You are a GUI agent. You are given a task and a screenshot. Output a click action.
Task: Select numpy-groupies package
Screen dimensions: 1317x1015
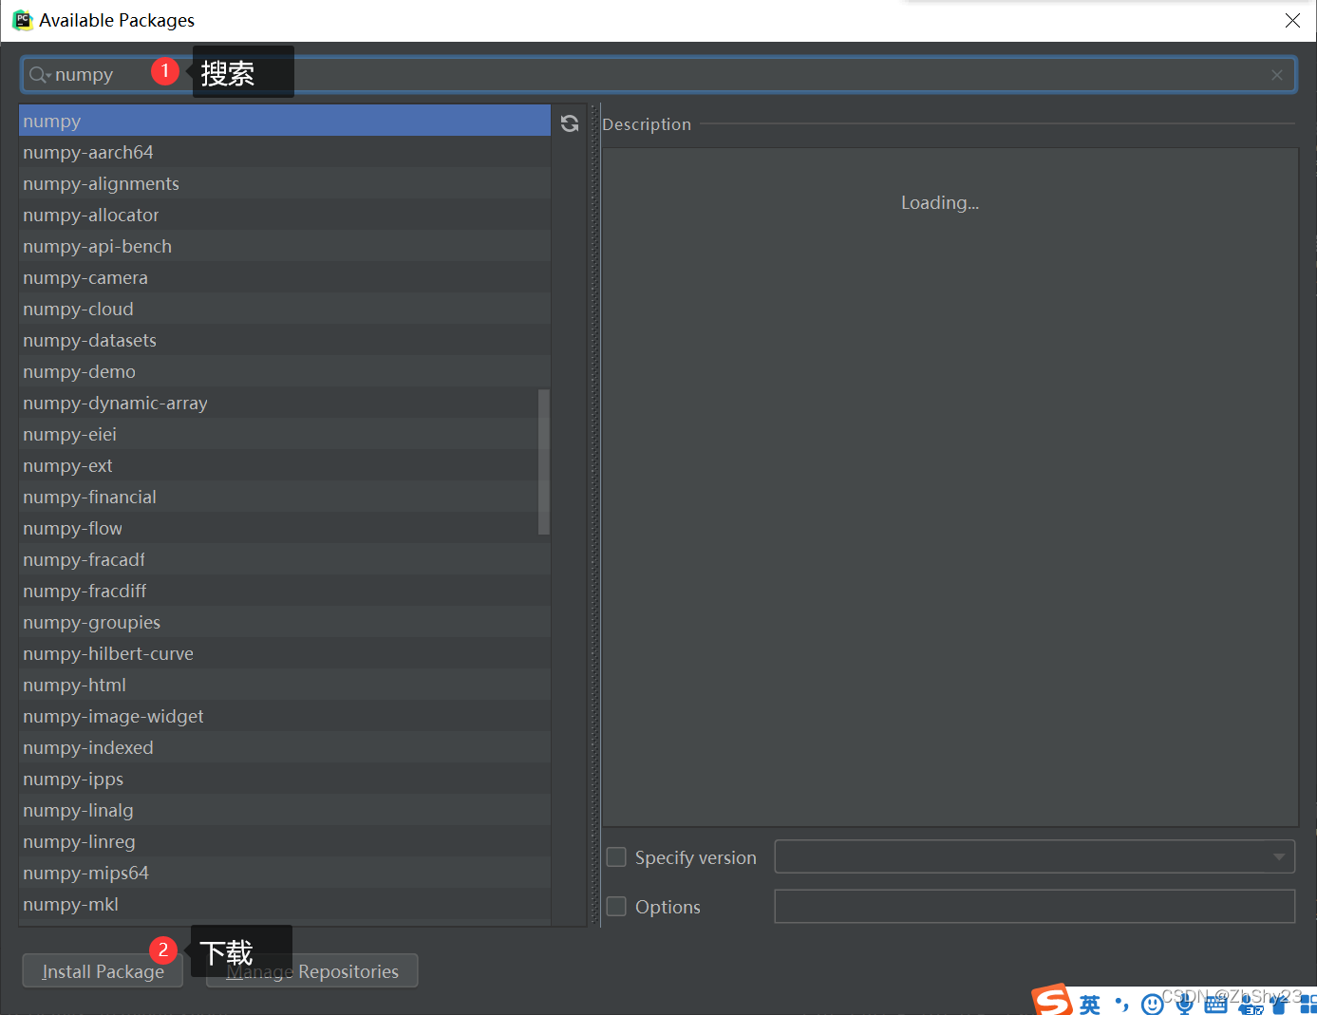coord(285,622)
